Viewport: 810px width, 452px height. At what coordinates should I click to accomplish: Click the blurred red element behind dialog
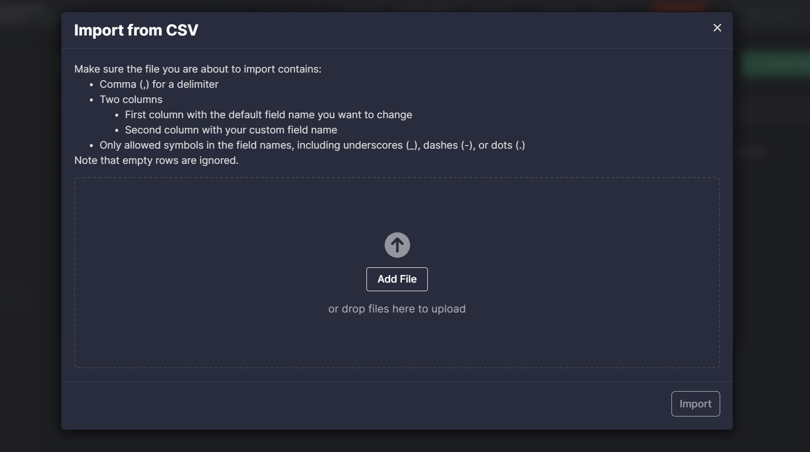tap(679, 6)
